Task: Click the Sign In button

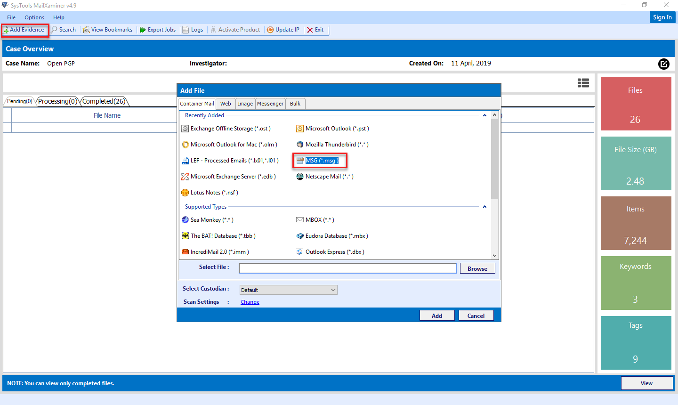Action: click(662, 17)
